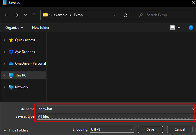Refresh the Exmp folder view
196x135 pixels.
pyautogui.click(x=125, y=15)
